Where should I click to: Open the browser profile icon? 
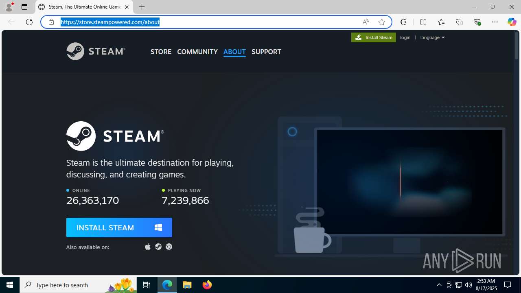(x=9, y=7)
